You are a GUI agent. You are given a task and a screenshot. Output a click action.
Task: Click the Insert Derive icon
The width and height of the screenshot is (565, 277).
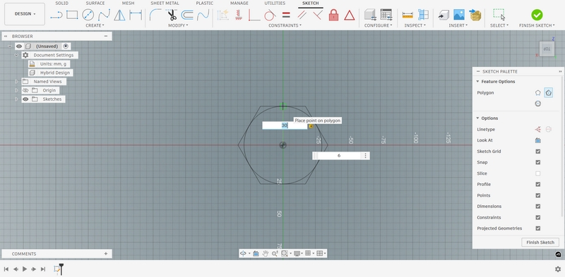tap(444, 15)
